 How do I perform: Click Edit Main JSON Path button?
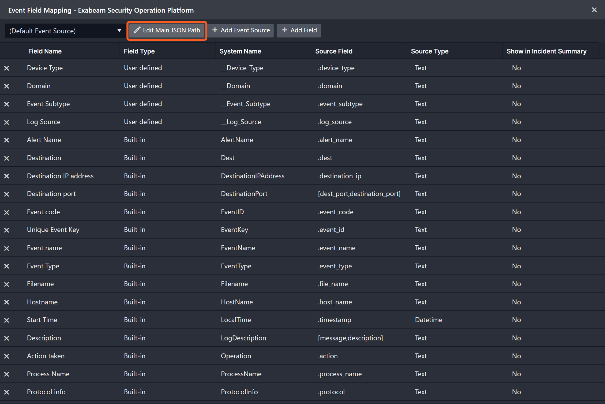click(x=167, y=30)
